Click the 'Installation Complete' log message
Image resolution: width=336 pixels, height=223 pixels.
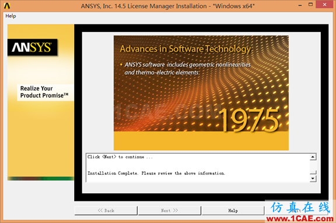coord(156,173)
